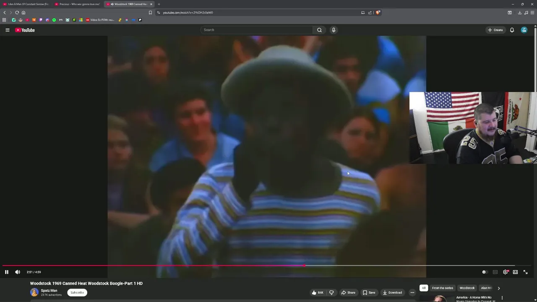Open the Video: Ex-POWs reu... bookmark
Screen dimensions: 537x302
click(x=100, y=20)
